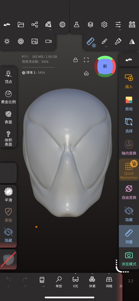
Task: Click the brush icon above 插入
Action: tap(129, 60)
